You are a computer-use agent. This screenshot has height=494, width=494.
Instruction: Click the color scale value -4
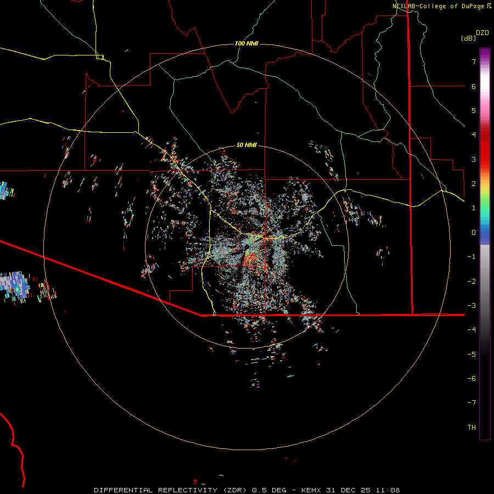(x=471, y=330)
